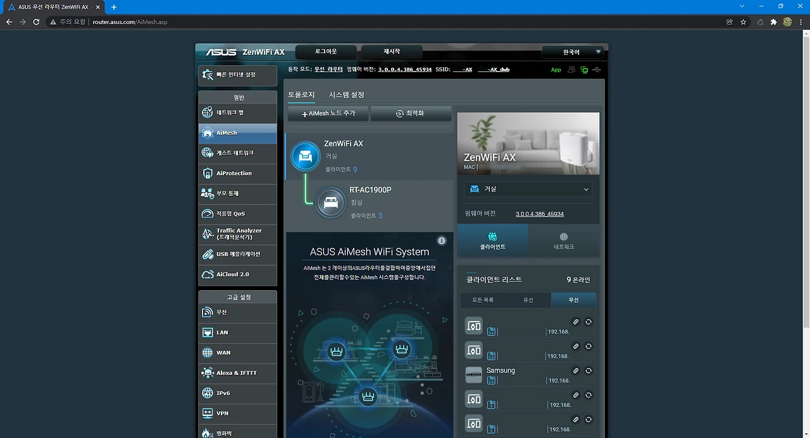This screenshot has height=438, width=810.
Task: Open 무선 wireless advanced settings
Action: point(237,312)
